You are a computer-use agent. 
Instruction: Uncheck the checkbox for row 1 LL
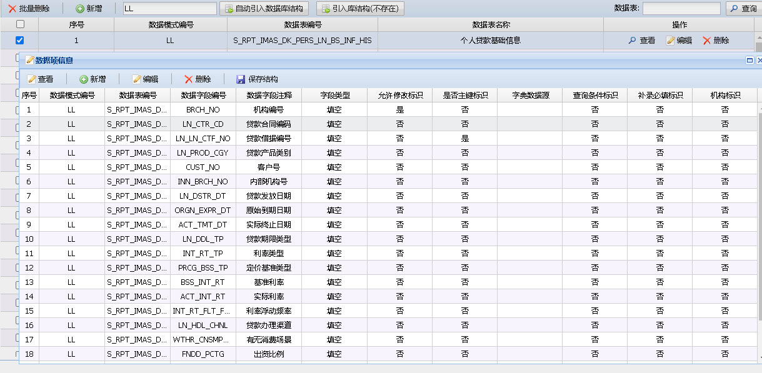pyautogui.click(x=20, y=40)
